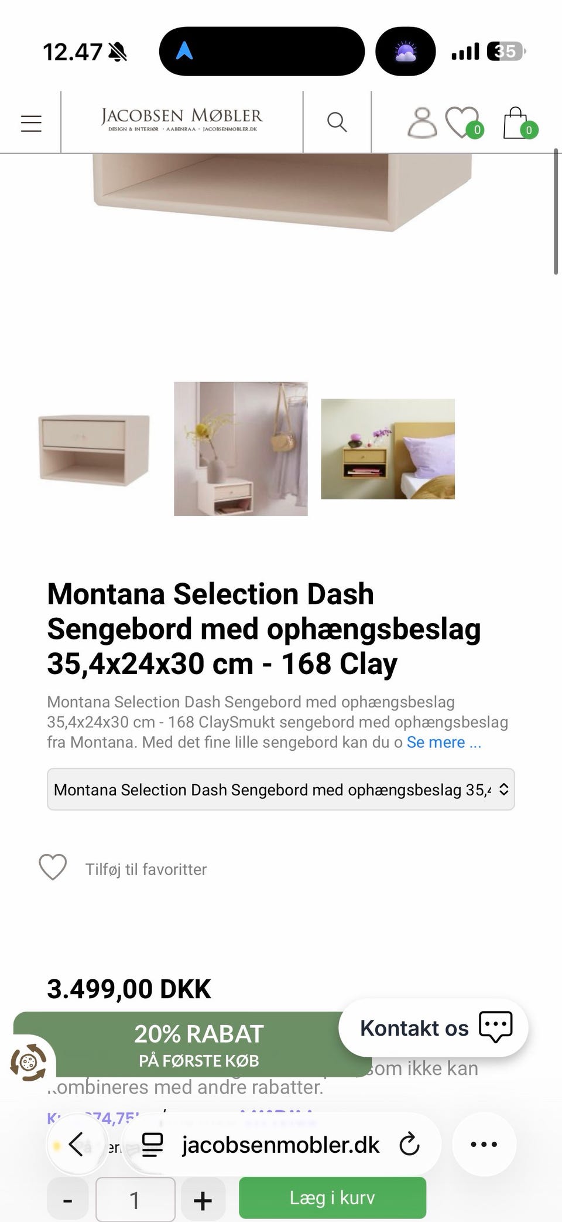Select the yellow bedroom thumbnail
The width and height of the screenshot is (562, 1222).
click(x=388, y=449)
